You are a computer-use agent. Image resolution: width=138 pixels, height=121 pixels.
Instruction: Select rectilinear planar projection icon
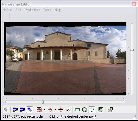(77, 110)
